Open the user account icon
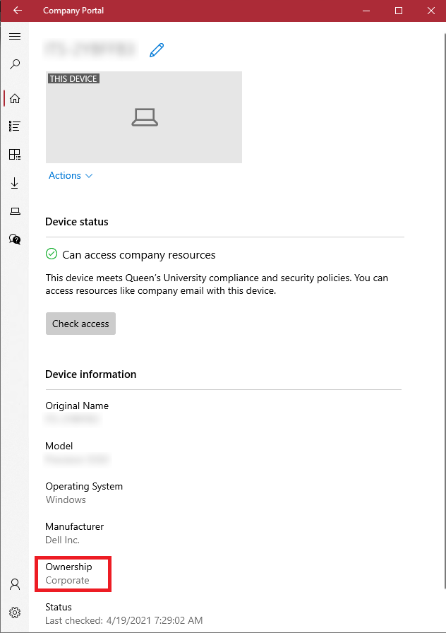446x633 pixels. click(x=15, y=584)
